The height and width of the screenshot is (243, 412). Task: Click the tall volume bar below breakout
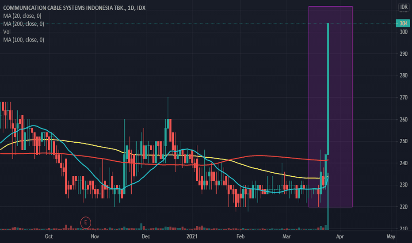pos(328,201)
